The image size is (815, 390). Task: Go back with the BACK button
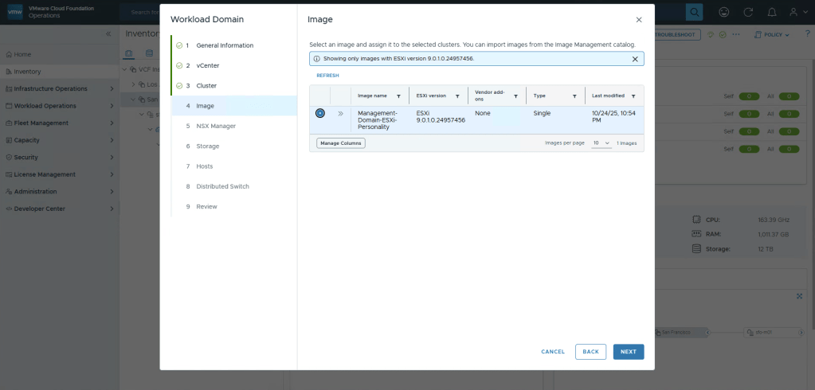pos(590,352)
